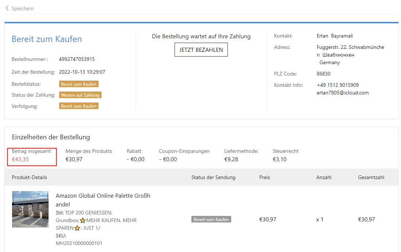The height and width of the screenshot is (252, 401).
Task: Open the pallet product thumbnail image
Action: tap(30, 209)
